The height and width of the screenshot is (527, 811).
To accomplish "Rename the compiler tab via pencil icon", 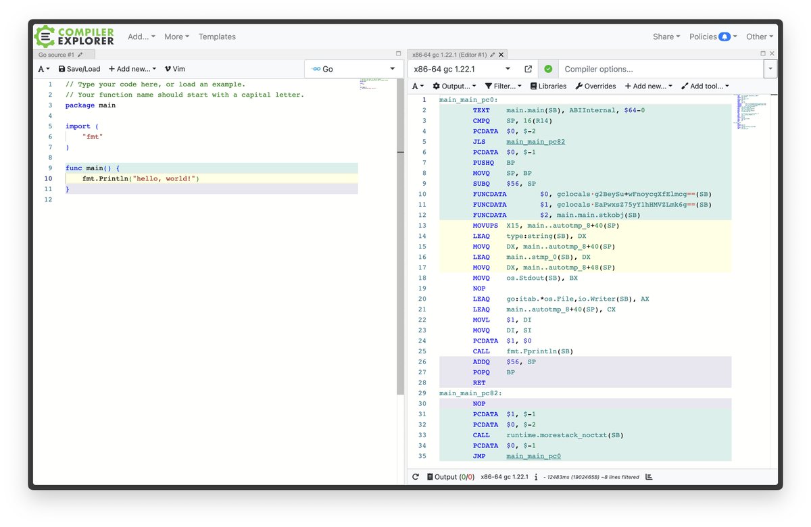I will 493,55.
